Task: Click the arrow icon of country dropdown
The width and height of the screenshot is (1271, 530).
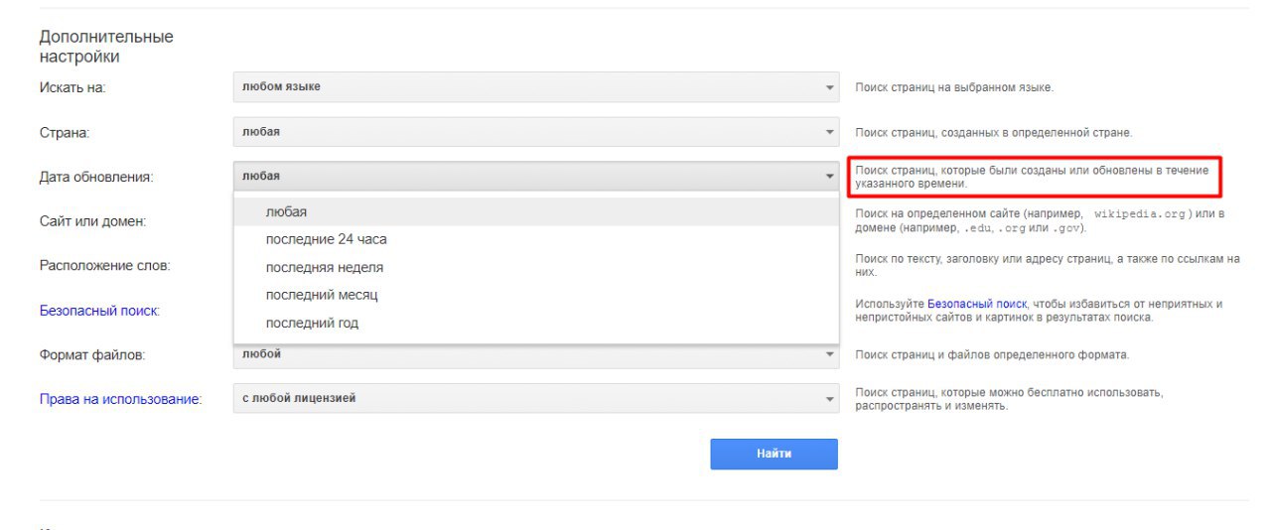Action: pos(830,132)
